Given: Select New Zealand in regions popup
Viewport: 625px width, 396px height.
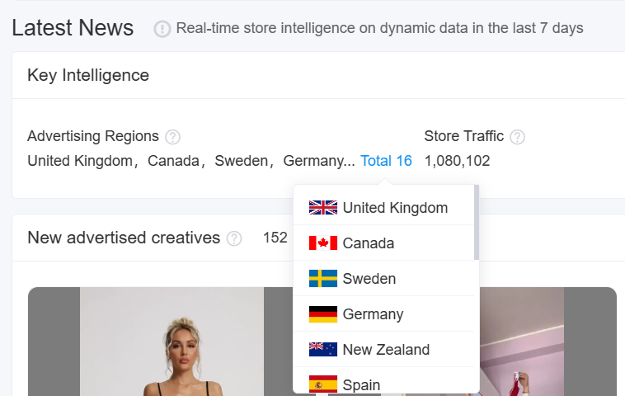Looking at the screenshot, I should (384, 349).
